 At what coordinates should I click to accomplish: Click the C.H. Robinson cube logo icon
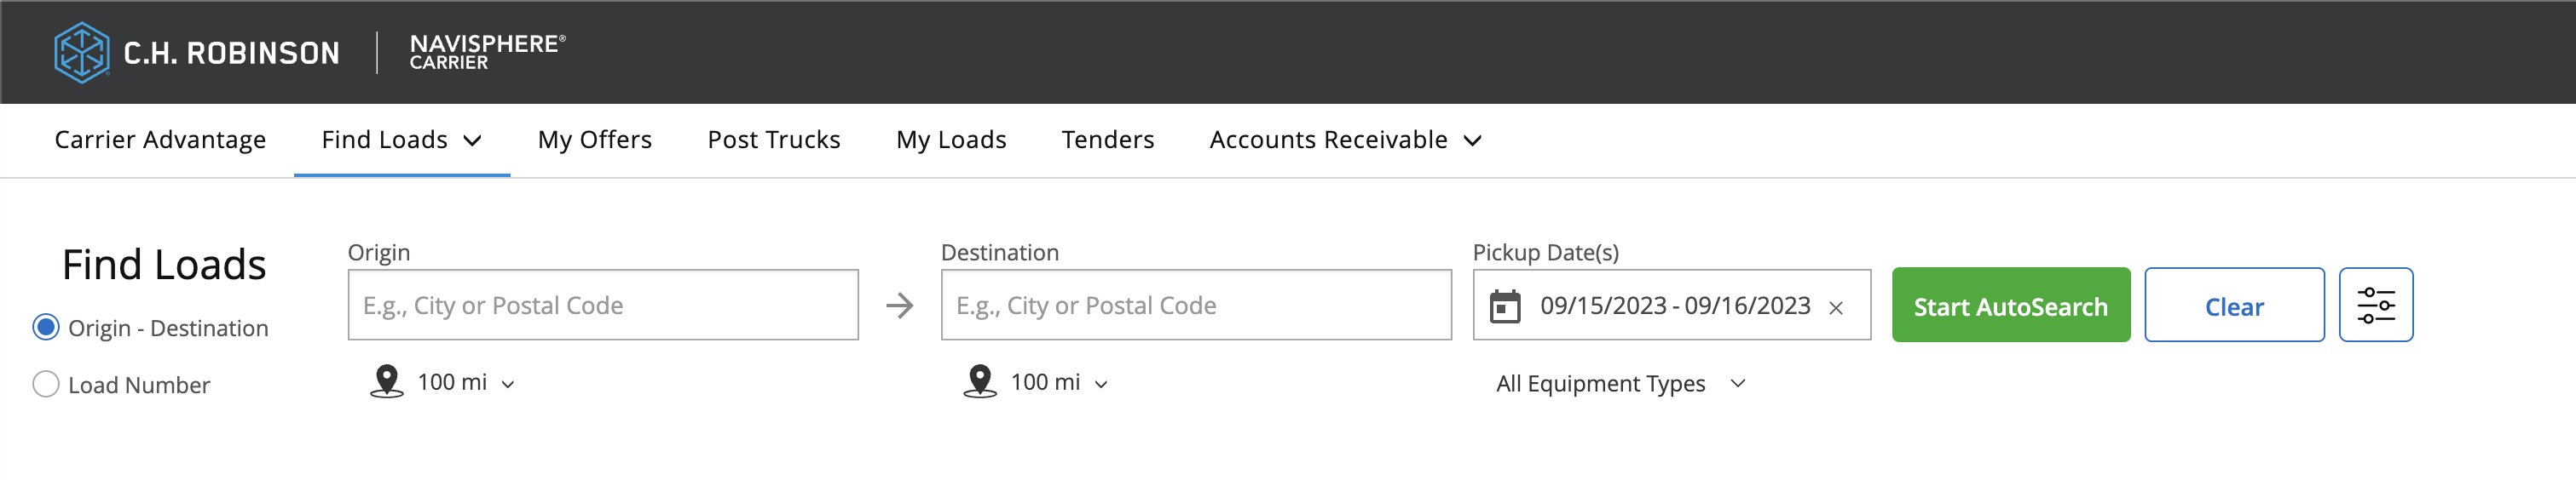pos(81,52)
